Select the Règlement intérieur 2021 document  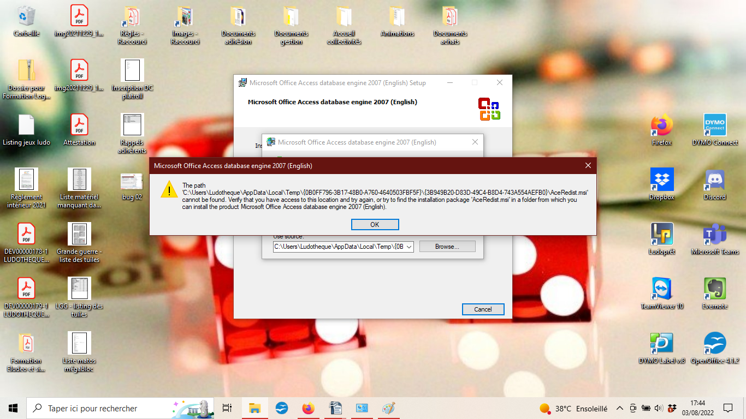coord(26,188)
